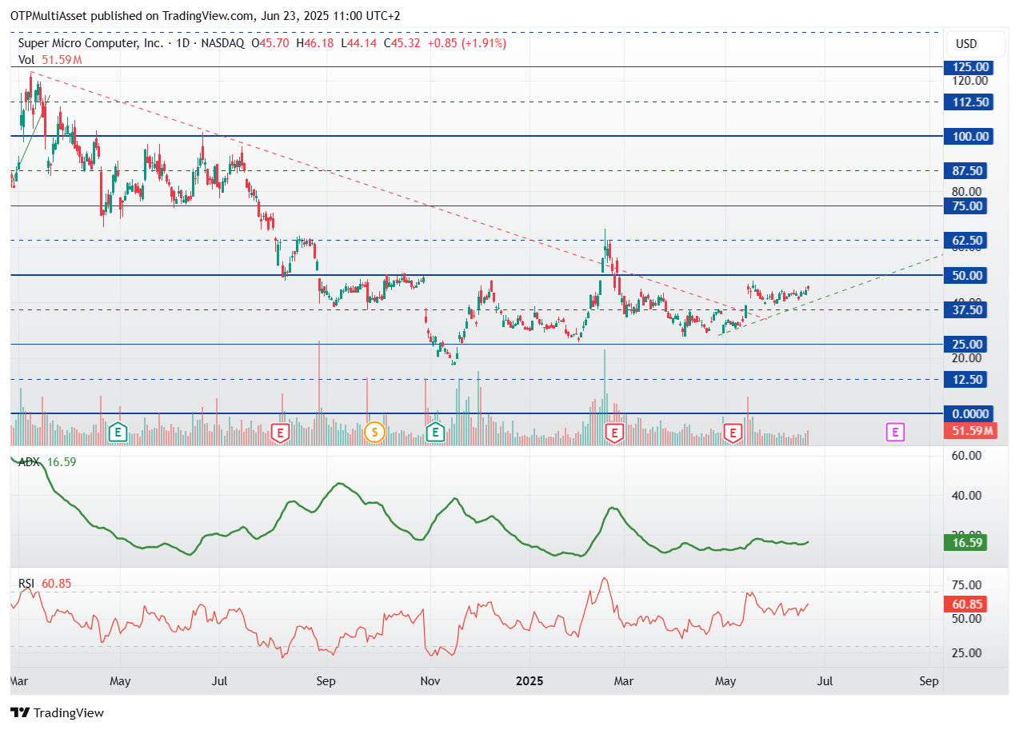Click the red 60.85 RSI value tag

(x=965, y=605)
